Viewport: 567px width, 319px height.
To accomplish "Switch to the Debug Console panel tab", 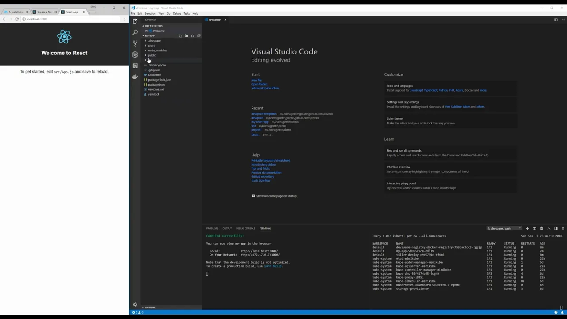I will tap(245, 228).
